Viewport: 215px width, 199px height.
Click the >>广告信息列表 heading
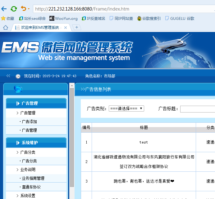[x=96, y=89]
